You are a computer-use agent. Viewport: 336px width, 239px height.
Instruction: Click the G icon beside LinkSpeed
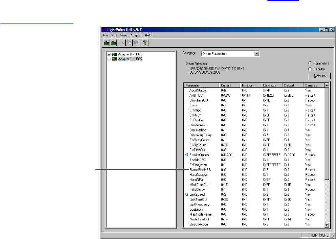[186, 195]
